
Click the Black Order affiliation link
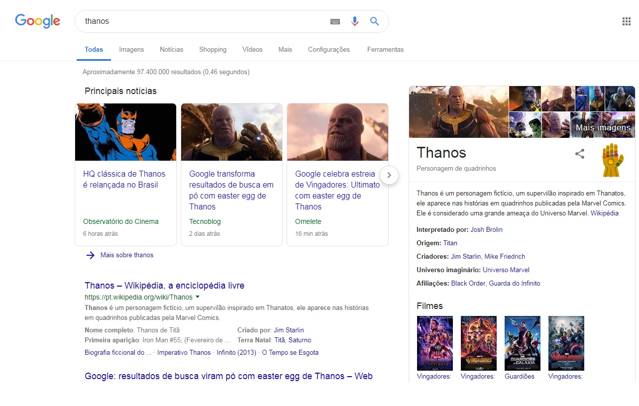(x=468, y=284)
